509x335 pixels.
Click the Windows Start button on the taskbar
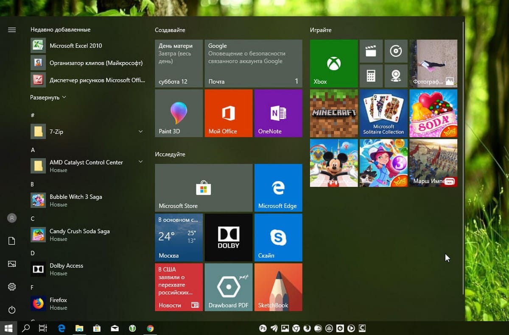8,328
